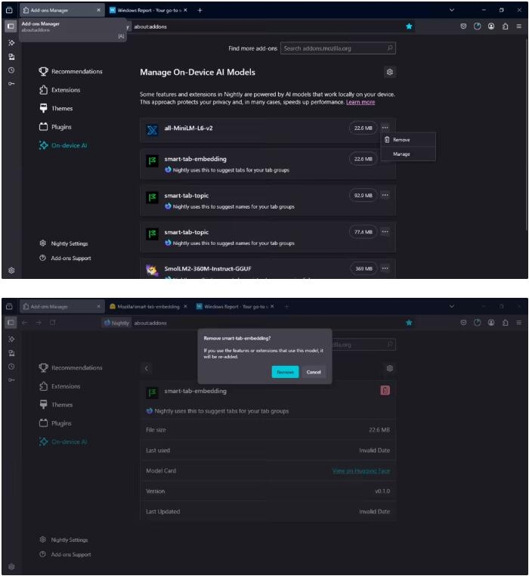Open account avatar icon in top window
The image size is (529, 576).
point(490,26)
